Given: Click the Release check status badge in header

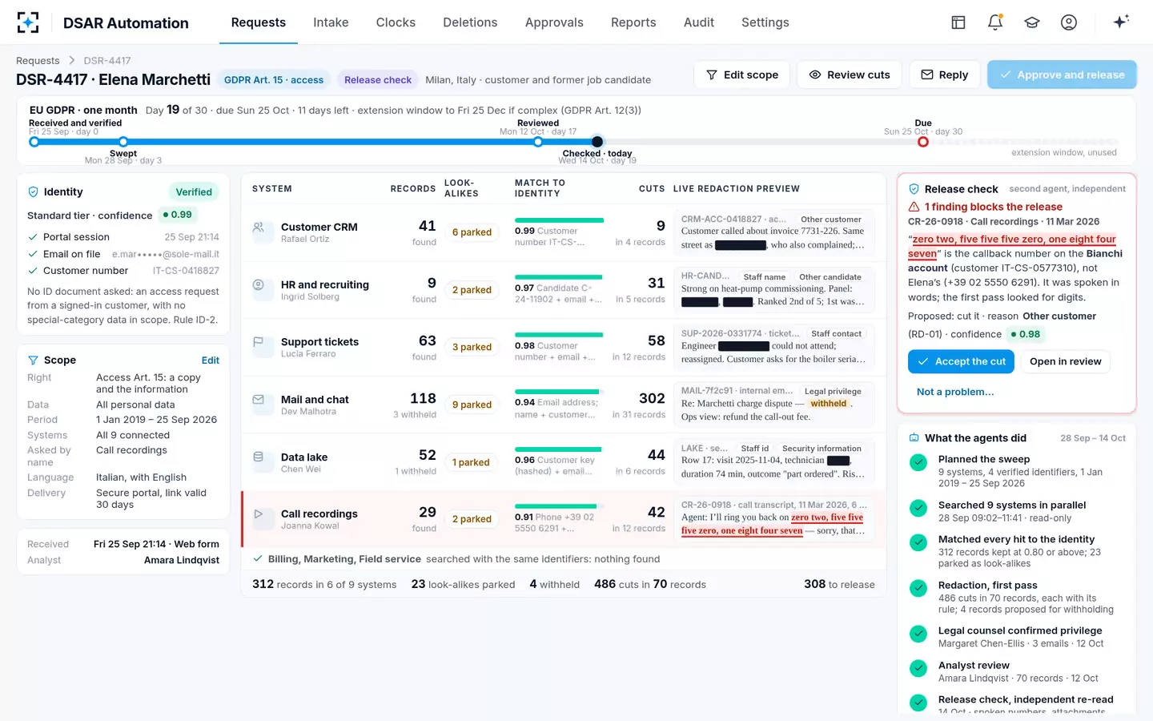Looking at the screenshot, I should coord(378,79).
